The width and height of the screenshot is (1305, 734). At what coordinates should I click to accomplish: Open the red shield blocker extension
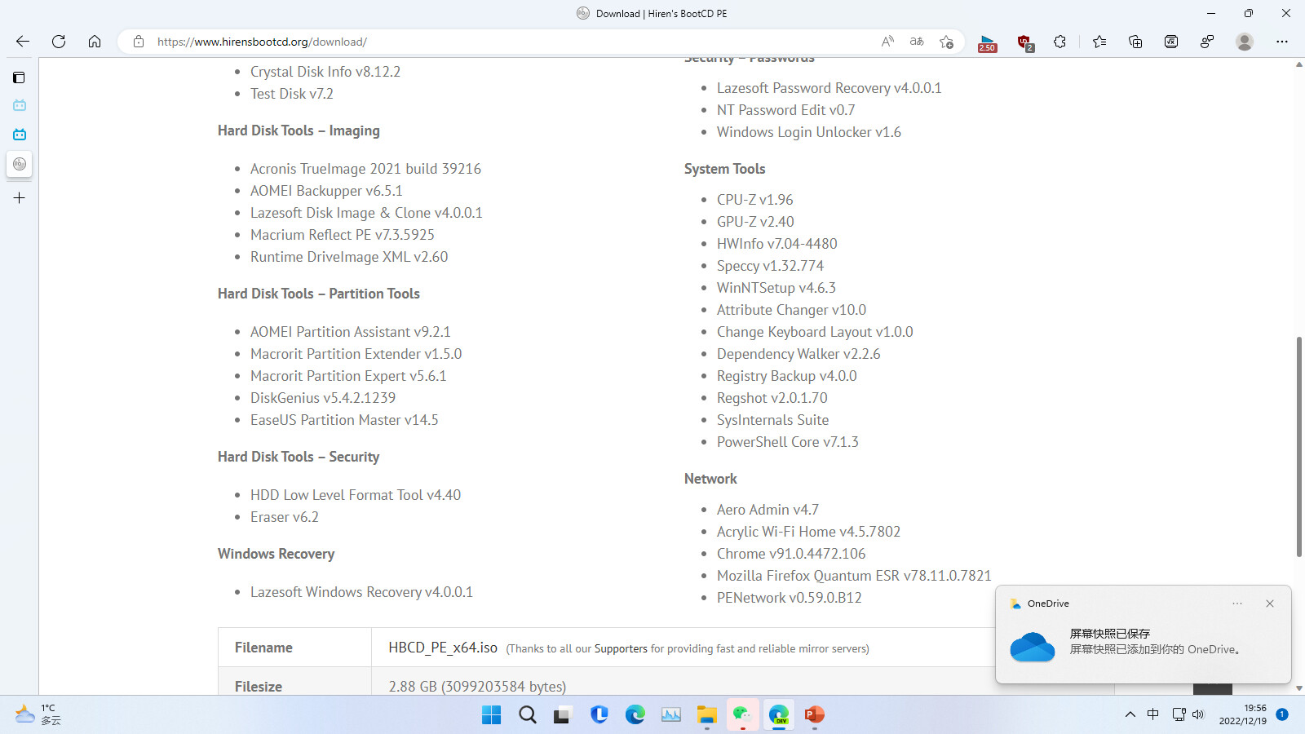(x=1025, y=42)
